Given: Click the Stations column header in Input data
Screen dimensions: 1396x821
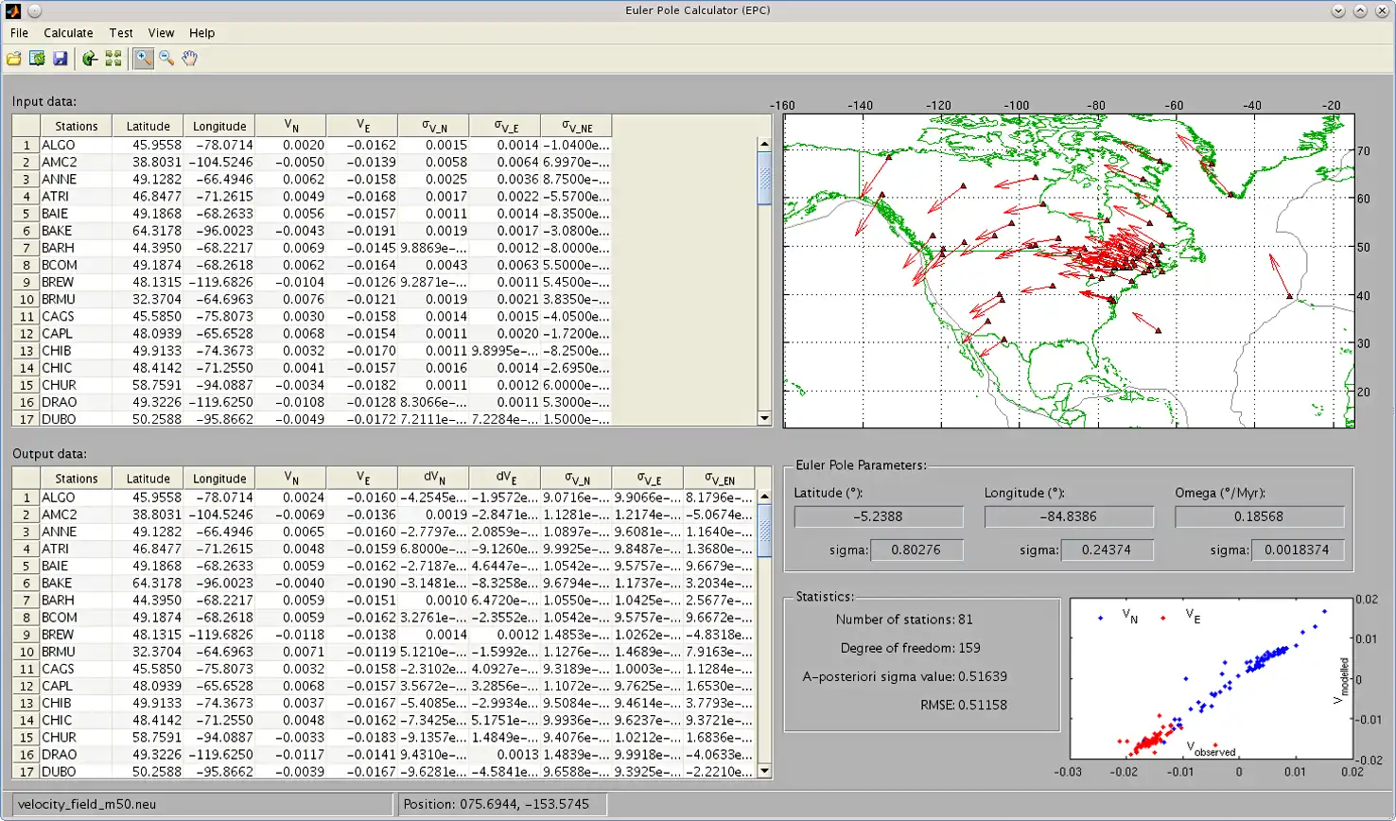Looking at the screenshot, I should coord(76,126).
